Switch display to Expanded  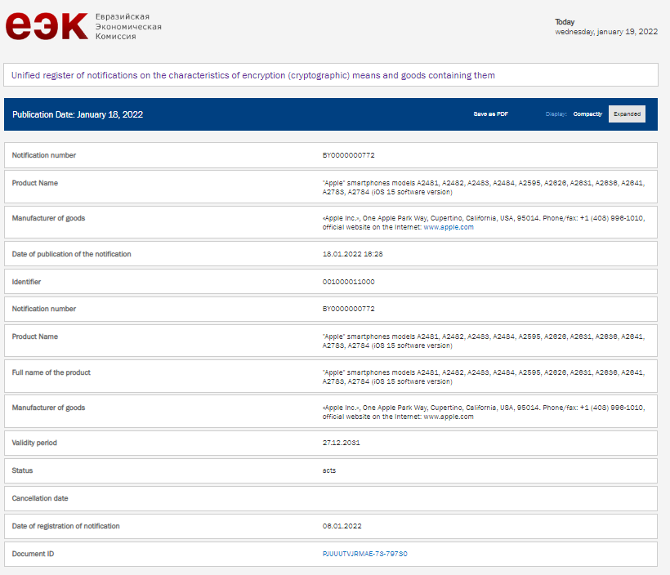[x=627, y=114]
